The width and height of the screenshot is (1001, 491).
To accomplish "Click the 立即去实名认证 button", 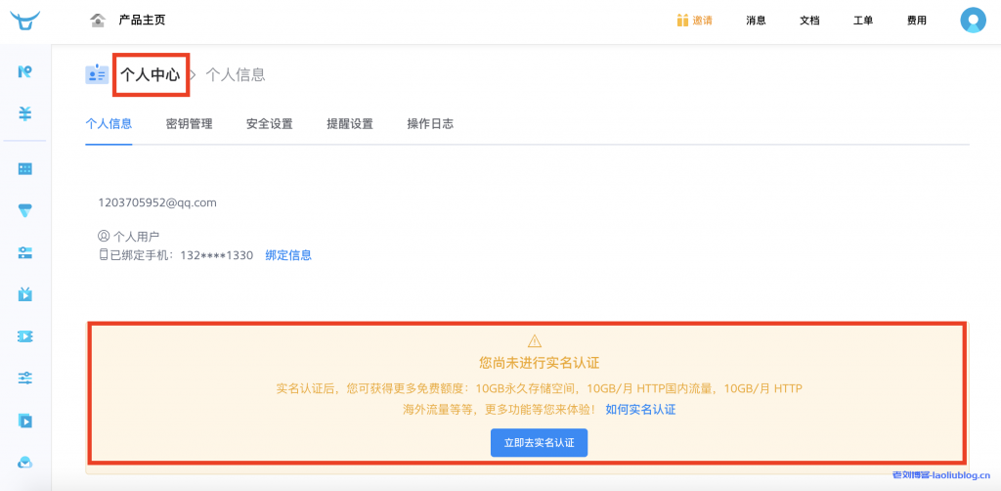I will [x=539, y=443].
